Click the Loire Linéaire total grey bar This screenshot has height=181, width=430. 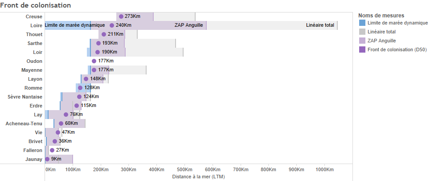click(272, 25)
